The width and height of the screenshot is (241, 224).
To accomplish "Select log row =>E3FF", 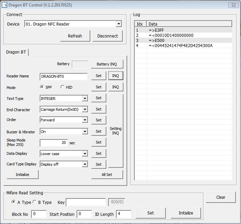I will tap(183, 30).
